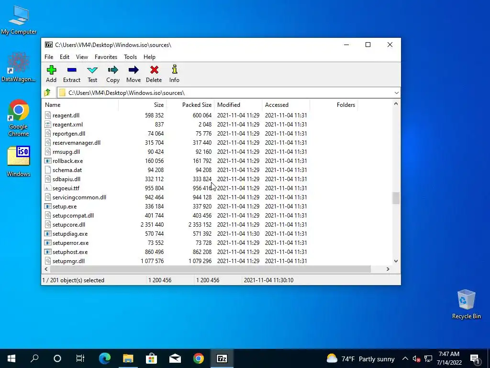This screenshot has width=490, height=368.
Task: Click the 7-Zip taskbar button
Action: (x=222, y=358)
